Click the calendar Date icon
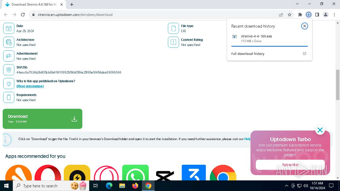Viewport: 340px width, 191px height. click(9, 28)
